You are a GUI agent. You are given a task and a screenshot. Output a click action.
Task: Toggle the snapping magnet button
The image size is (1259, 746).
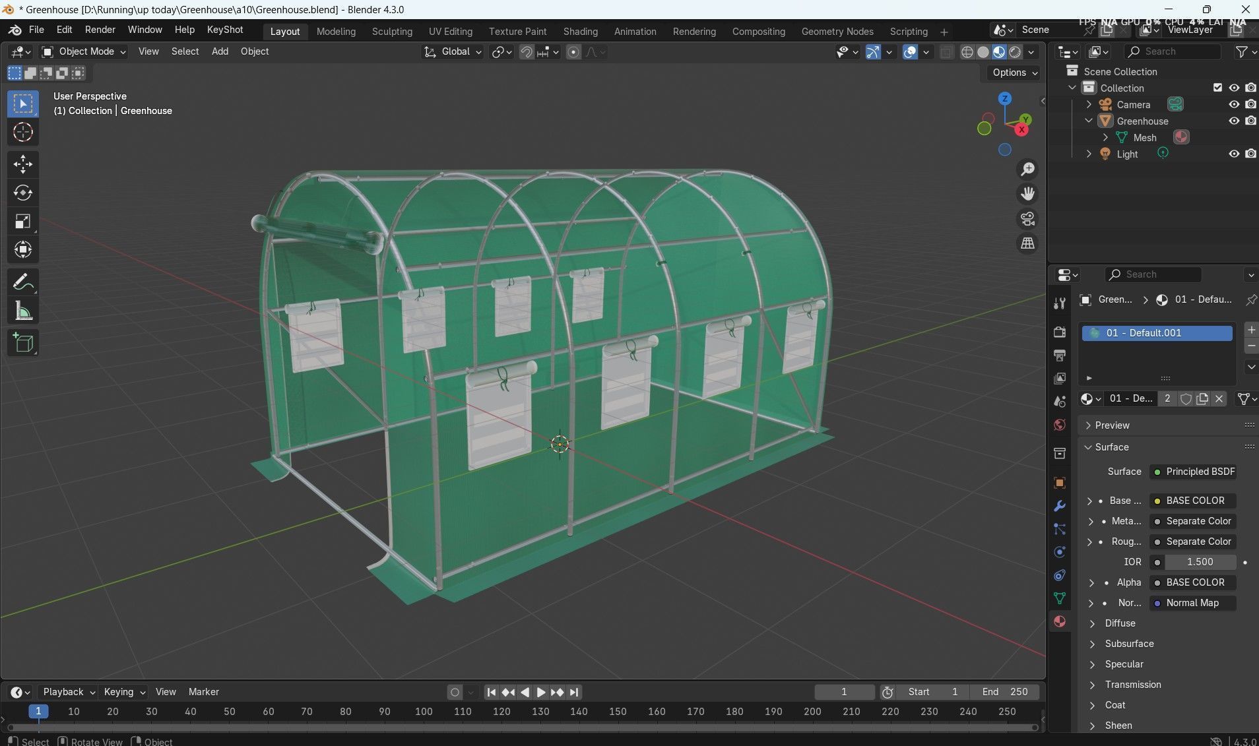pos(526,52)
